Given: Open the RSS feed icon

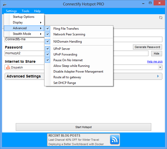Looking at the screenshot, I should 115,139.
